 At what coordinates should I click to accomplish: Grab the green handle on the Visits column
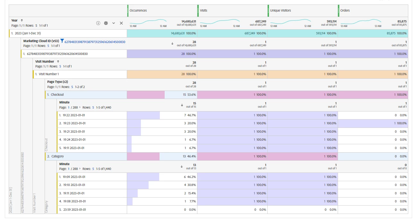click(198, 11)
